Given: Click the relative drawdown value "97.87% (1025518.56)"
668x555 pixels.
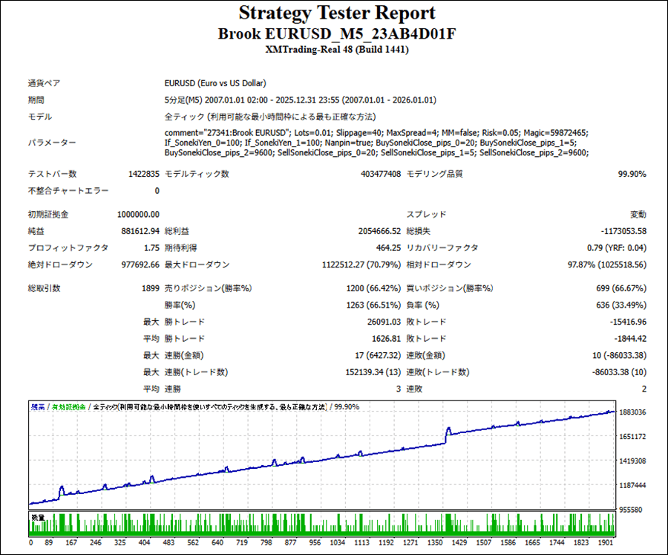Looking at the screenshot, I should pos(606,265).
